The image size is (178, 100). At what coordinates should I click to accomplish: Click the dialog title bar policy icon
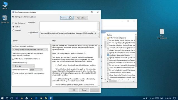[13, 12]
